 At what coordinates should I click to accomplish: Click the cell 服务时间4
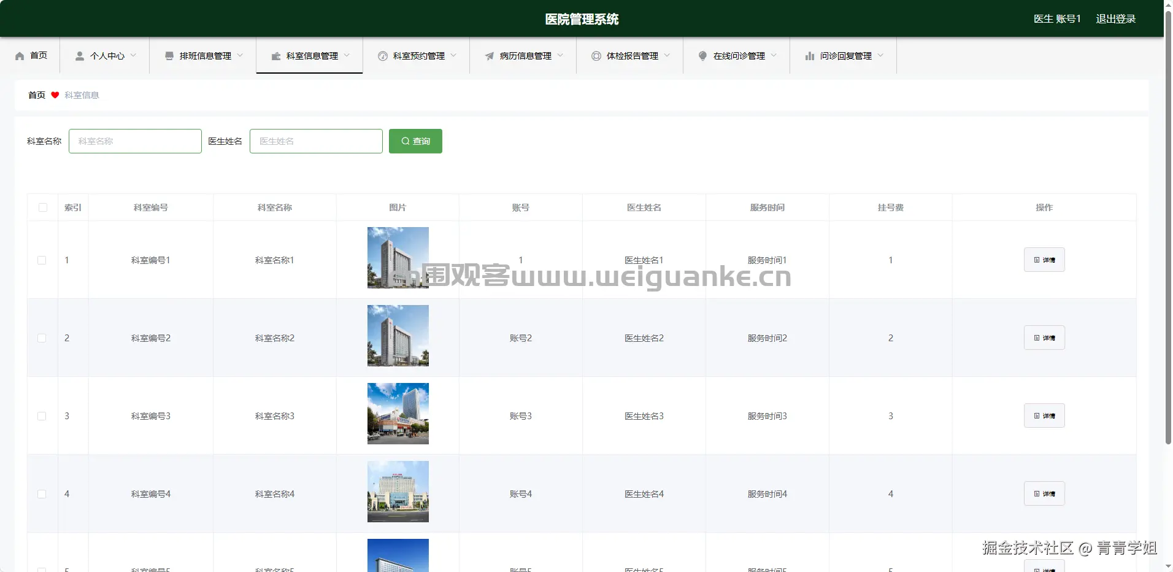[x=767, y=494]
